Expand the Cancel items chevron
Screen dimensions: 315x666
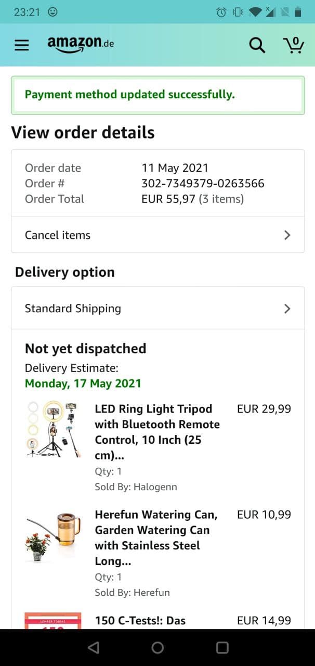tap(287, 235)
